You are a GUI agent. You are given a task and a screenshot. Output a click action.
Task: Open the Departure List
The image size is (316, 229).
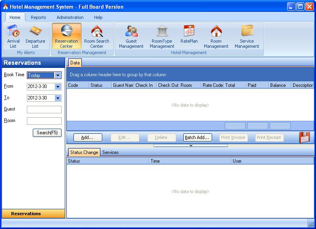pyautogui.click(x=36, y=36)
